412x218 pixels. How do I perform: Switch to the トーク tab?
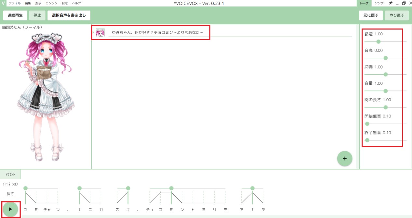(x=364, y=3)
